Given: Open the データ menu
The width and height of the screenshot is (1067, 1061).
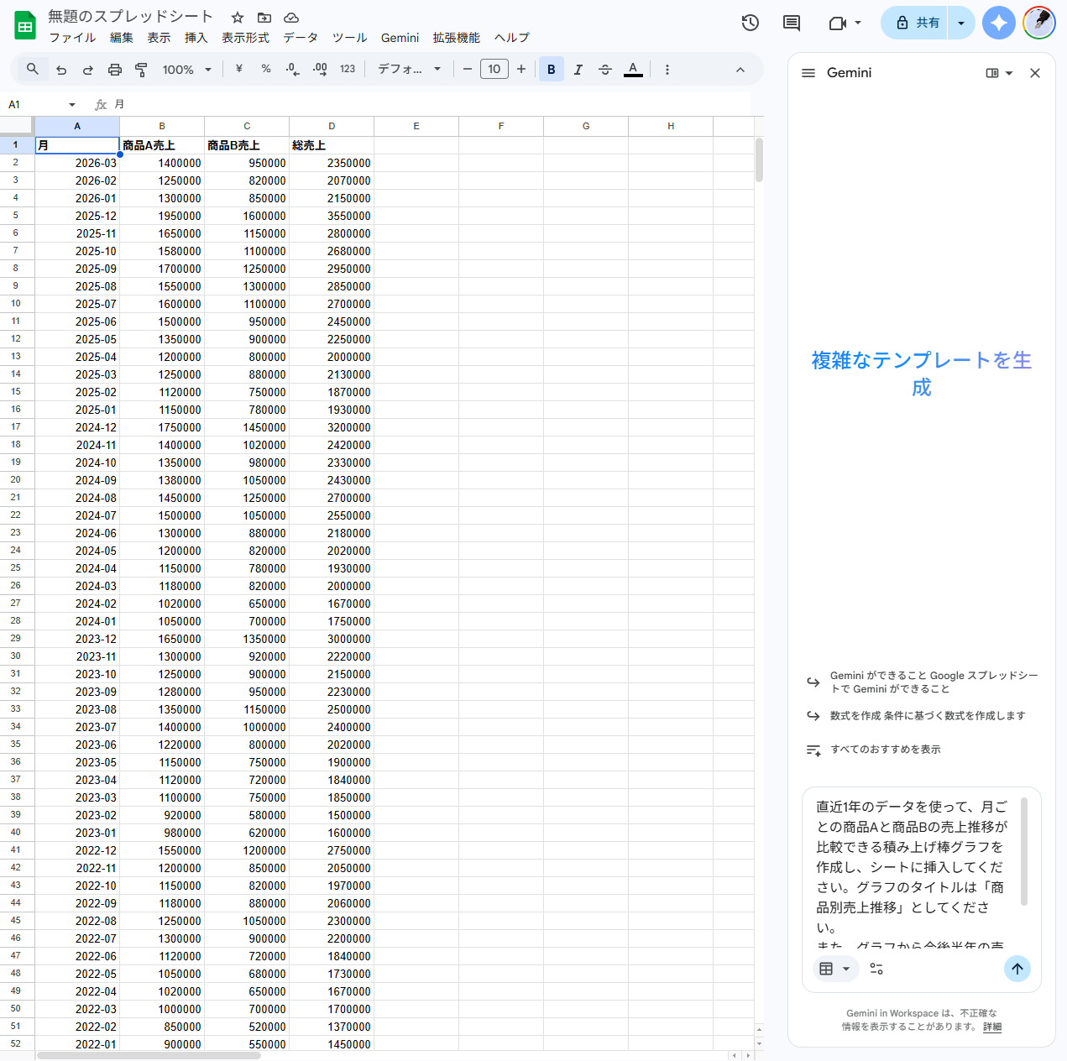Looking at the screenshot, I should (300, 38).
